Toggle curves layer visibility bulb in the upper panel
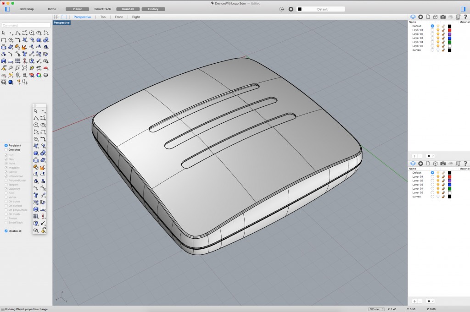 (438, 50)
